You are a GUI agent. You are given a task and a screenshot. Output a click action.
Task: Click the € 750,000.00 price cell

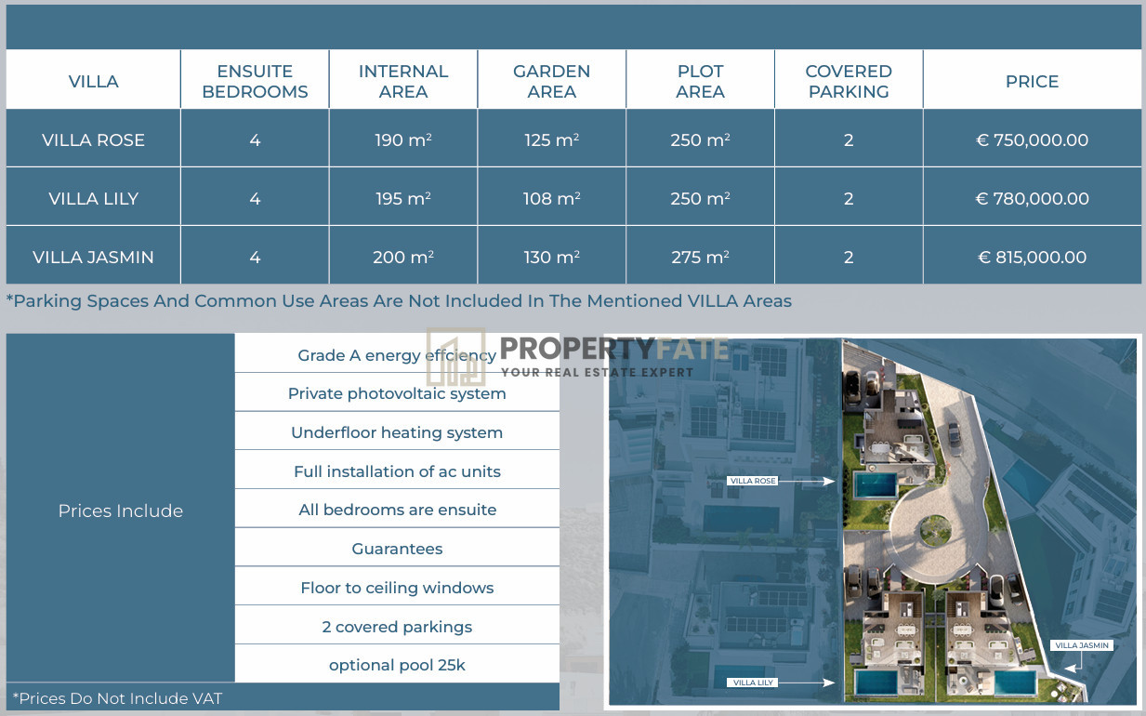click(1032, 139)
